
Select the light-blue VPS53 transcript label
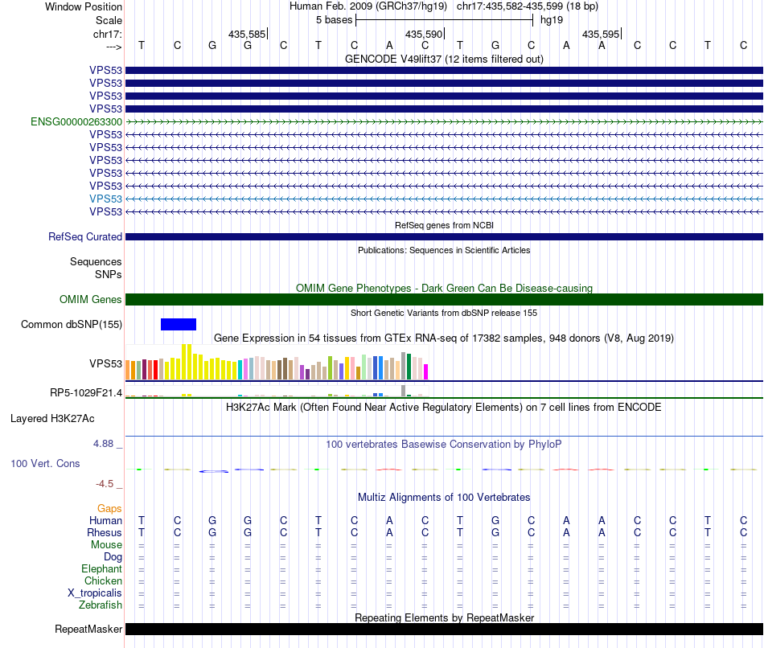pos(105,199)
